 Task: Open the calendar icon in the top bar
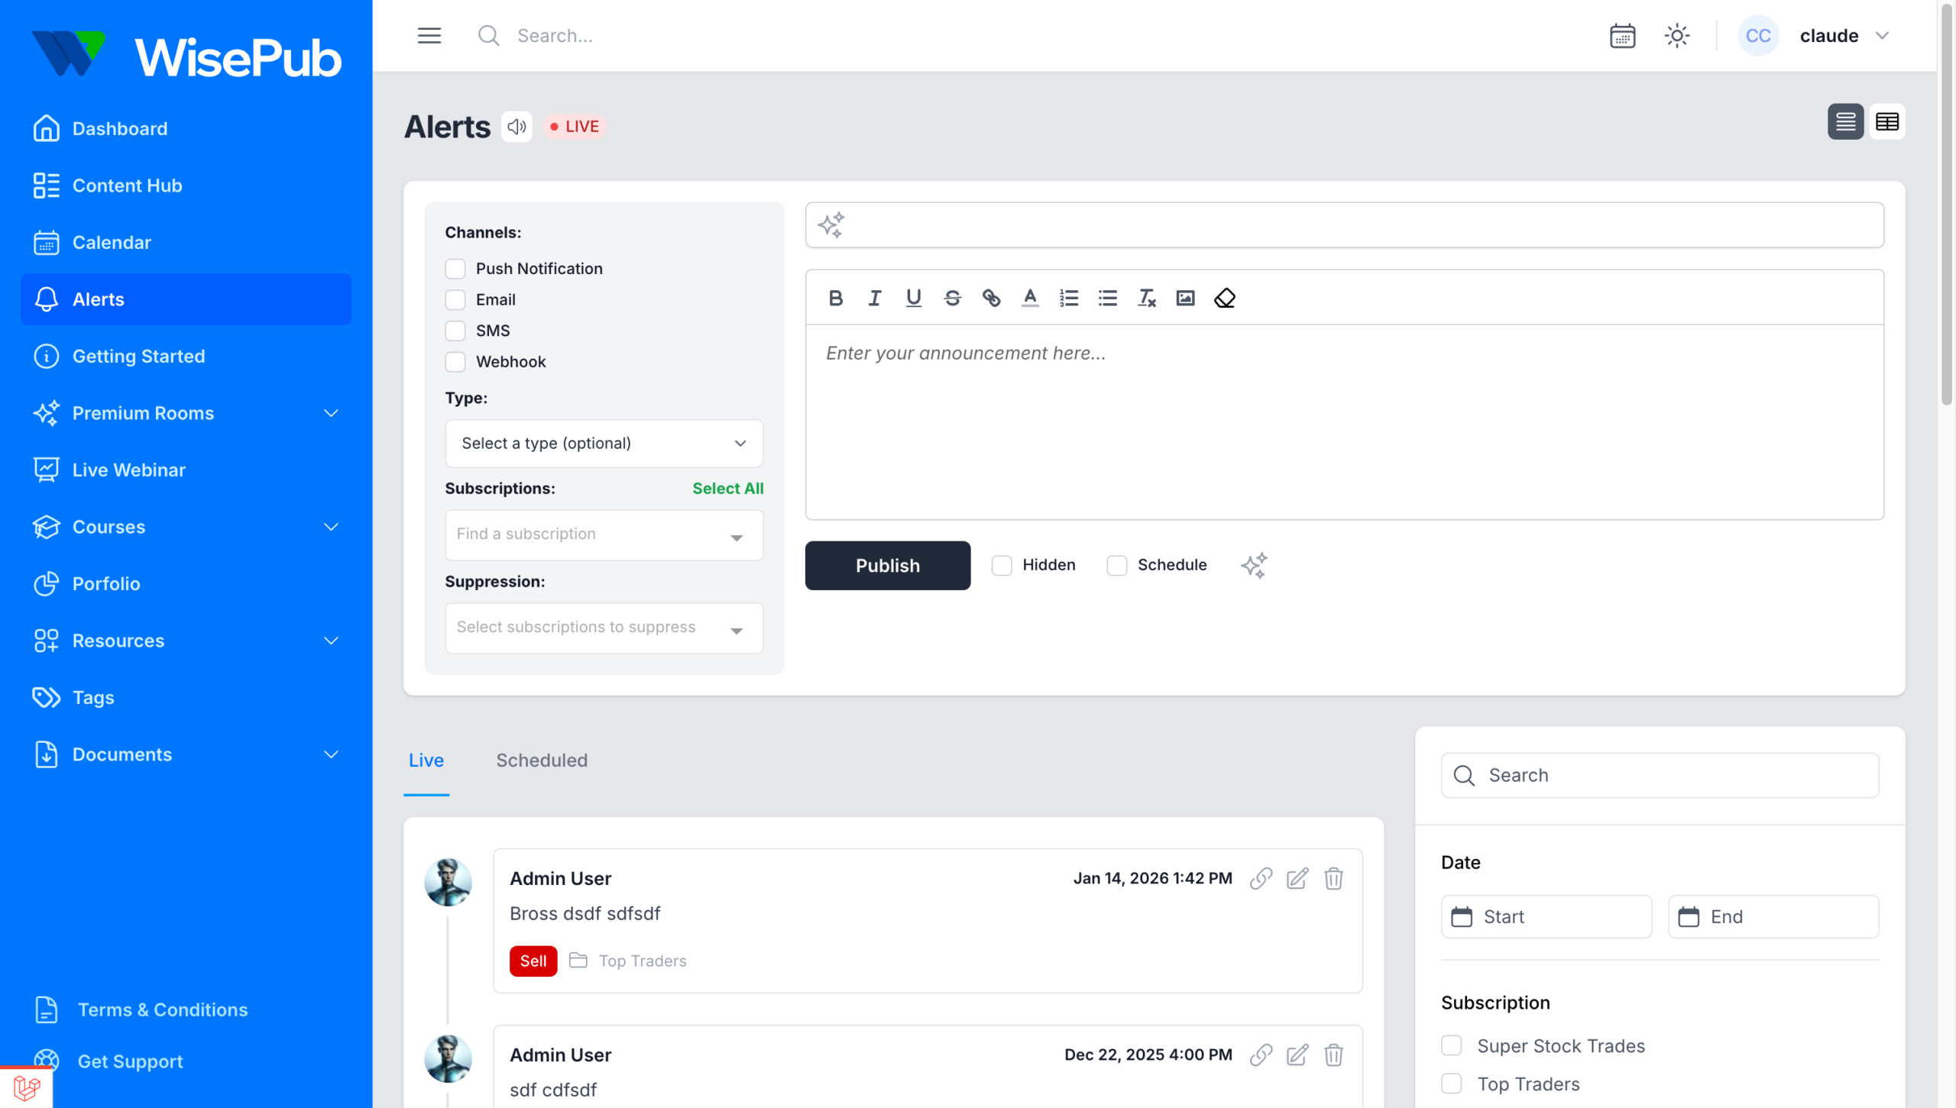tap(1622, 35)
